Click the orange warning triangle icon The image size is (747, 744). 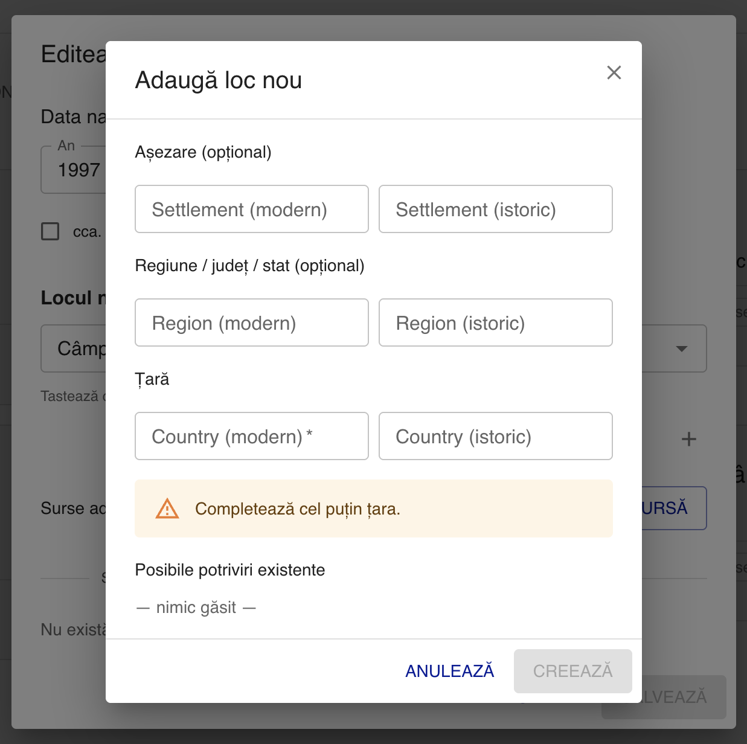(167, 509)
